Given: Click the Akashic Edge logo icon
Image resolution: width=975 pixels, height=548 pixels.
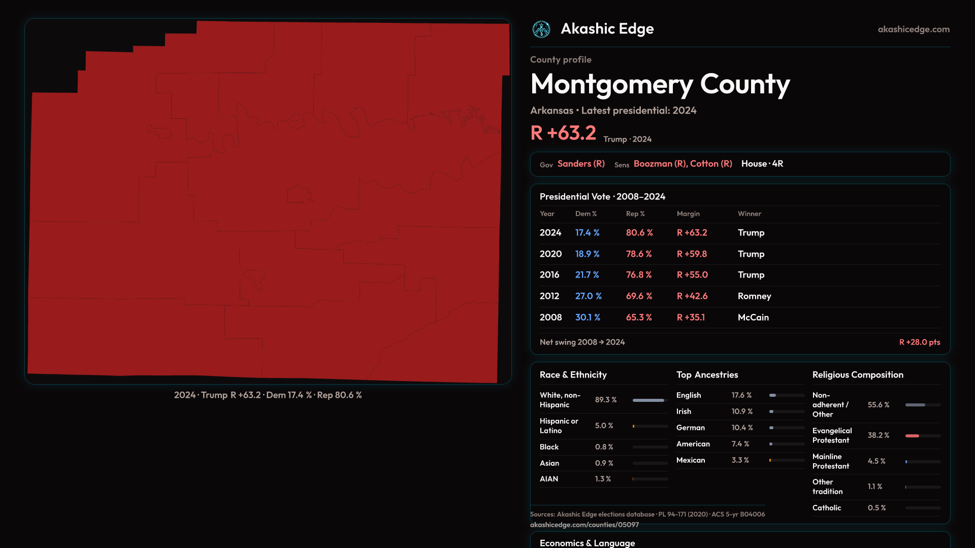Looking at the screenshot, I should pyautogui.click(x=541, y=29).
